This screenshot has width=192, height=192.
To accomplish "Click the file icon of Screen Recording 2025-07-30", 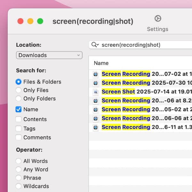I will [x=95, y=83].
